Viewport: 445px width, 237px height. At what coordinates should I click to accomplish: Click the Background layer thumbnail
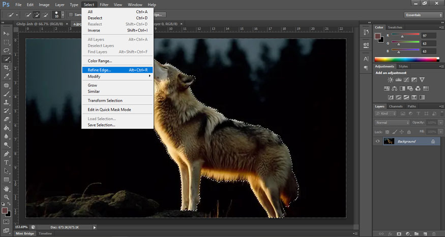pos(389,141)
